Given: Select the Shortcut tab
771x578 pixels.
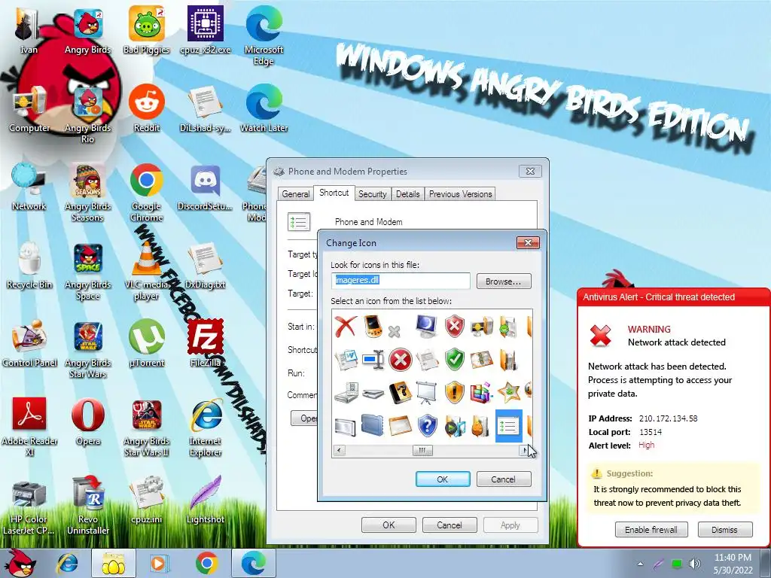Looking at the screenshot, I should (334, 193).
